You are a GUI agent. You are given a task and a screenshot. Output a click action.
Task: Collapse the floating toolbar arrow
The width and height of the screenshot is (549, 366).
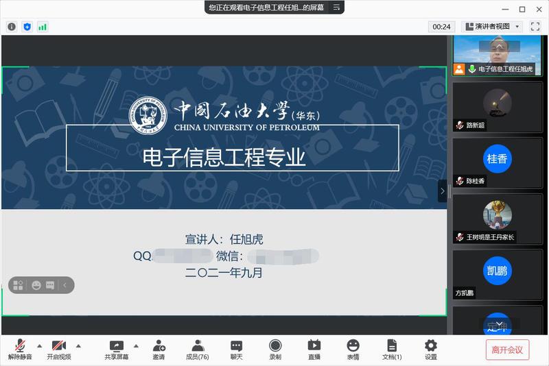pos(65,285)
